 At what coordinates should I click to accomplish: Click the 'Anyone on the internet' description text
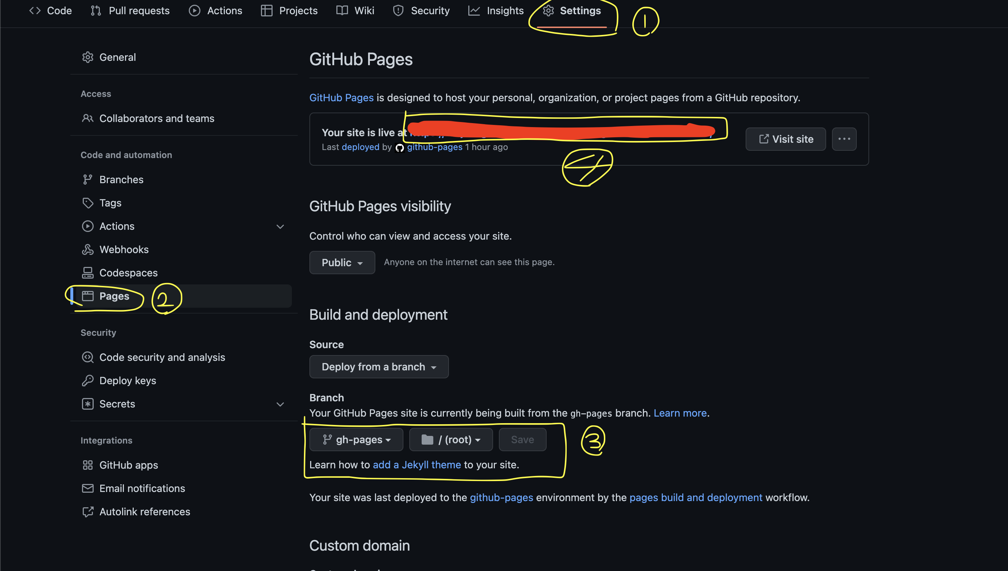[x=469, y=262]
